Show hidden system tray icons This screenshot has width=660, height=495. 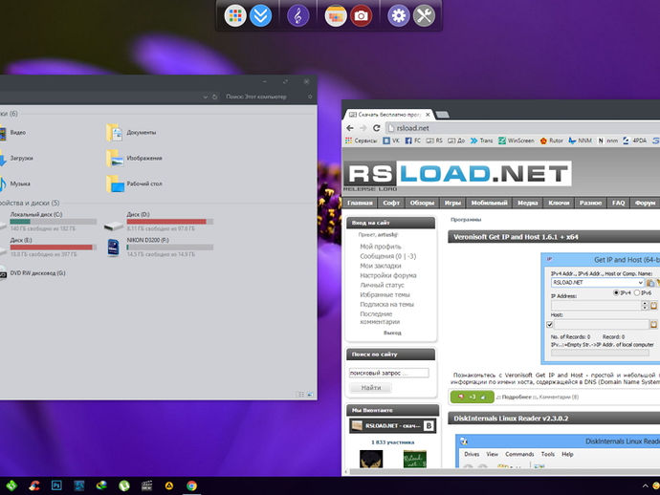coord(646,485)
